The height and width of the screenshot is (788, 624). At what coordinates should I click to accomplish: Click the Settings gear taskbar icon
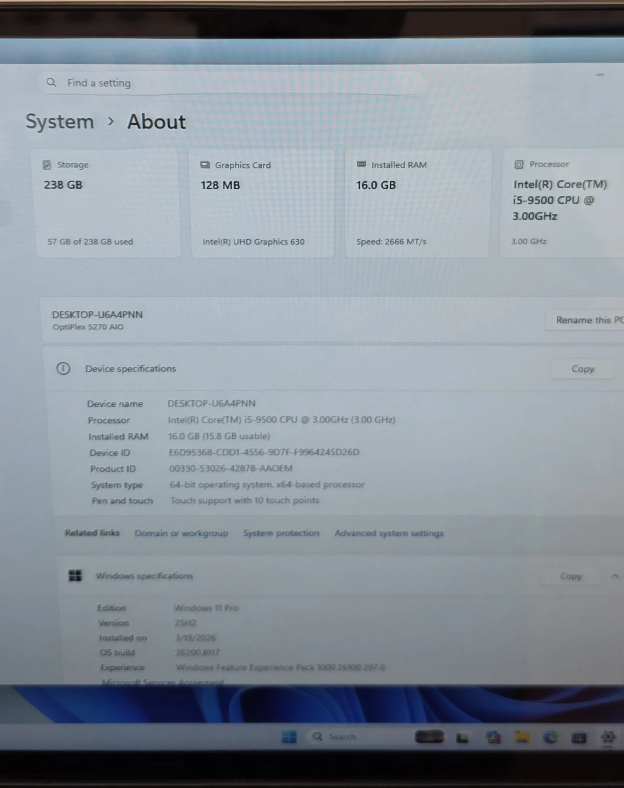(608, 737)
